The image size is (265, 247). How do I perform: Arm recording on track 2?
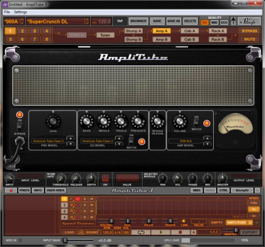click(x=78, y=205)
